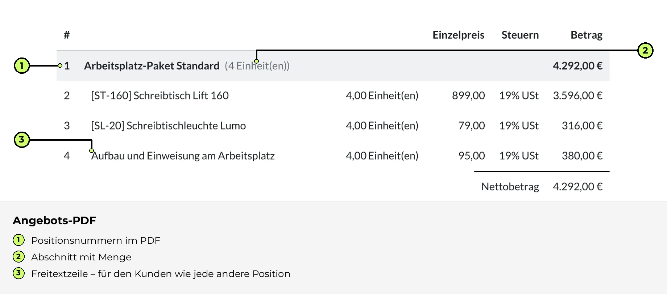667x294 pixels.
Task: Click annotation marker 1 beside the first row
Action: (x=22, y=65)
